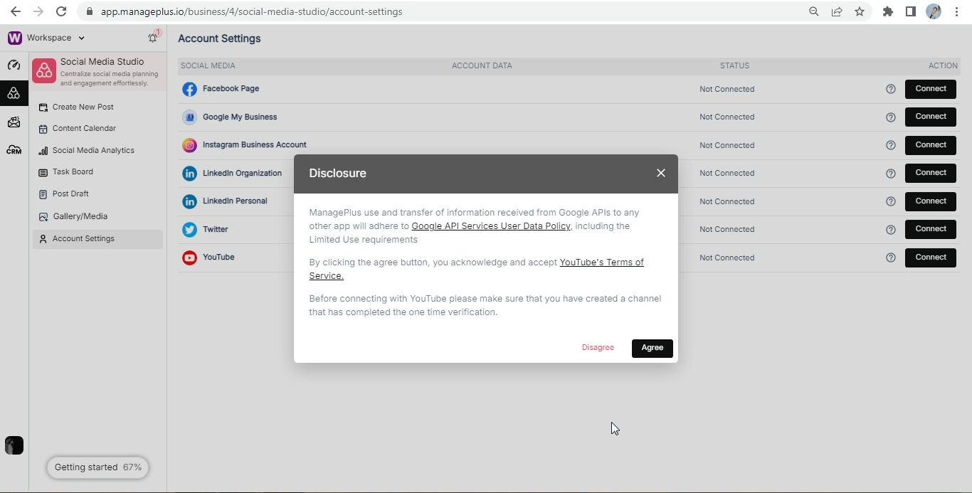Select Account Settings in the sidebar
972x493 pixels.
[97, 239]
